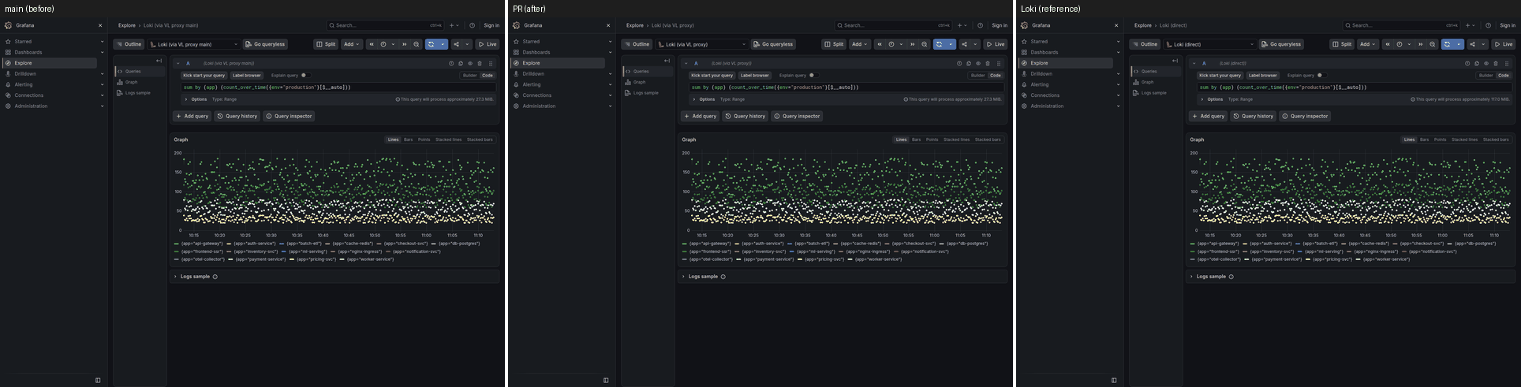Click the zoom out time range icon in main (before) panel

(417, 44)
